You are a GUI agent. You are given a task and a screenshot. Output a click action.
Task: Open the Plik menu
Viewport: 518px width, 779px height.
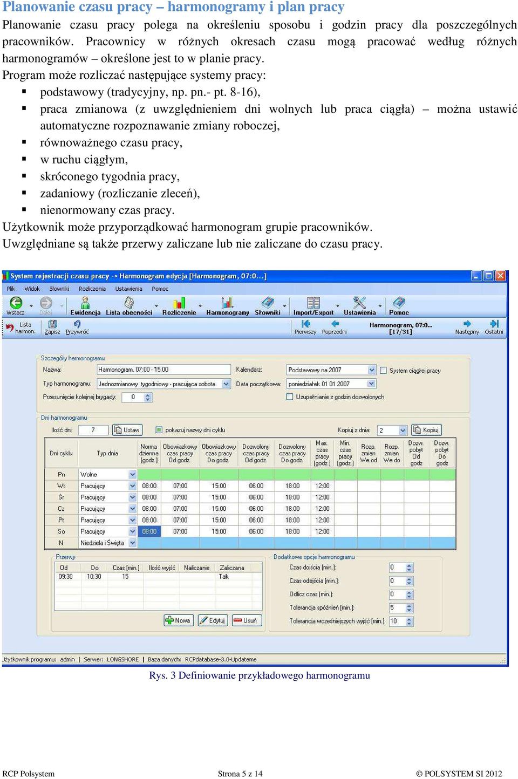[11, 289]
